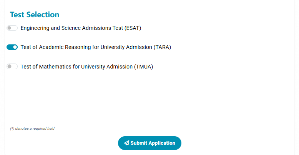Click the Test Selection heading

35,15
